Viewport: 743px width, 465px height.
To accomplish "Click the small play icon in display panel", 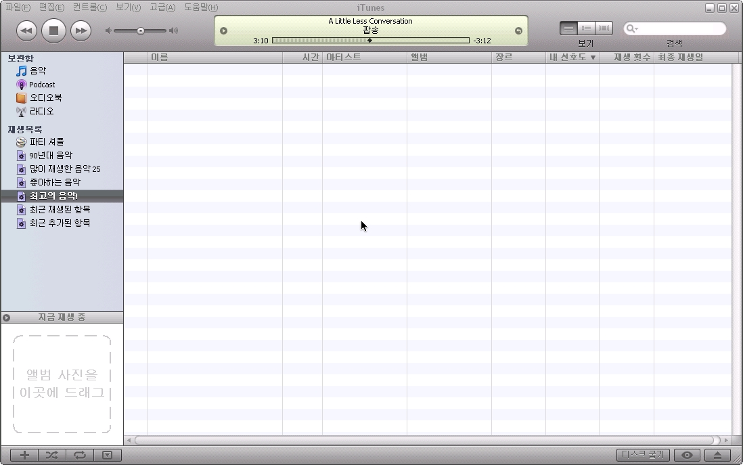I will click(x=224, y=31).
